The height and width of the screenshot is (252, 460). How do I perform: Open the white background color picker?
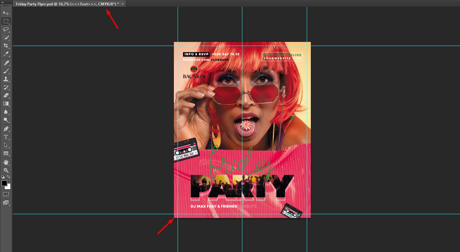(x=9, y=187)
